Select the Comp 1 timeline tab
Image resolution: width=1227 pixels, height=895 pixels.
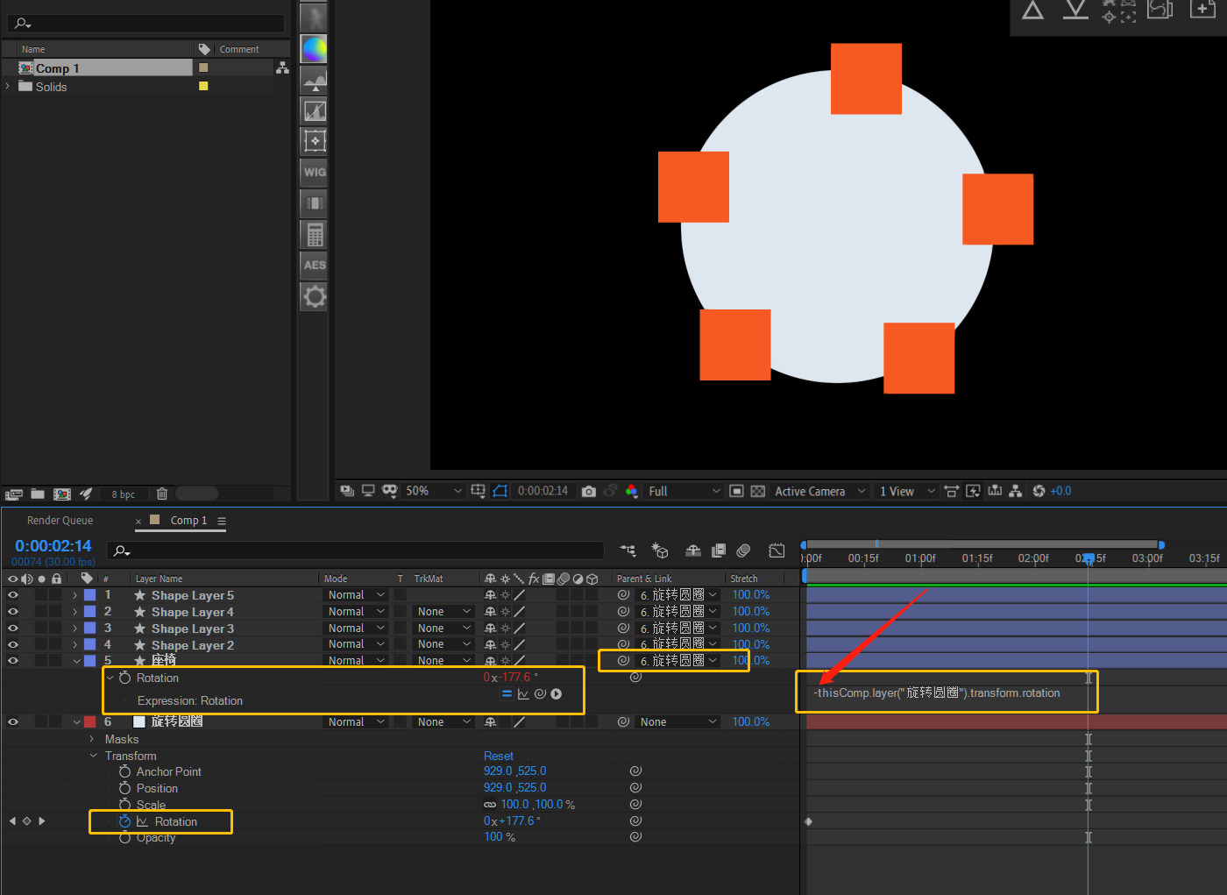click(x=188, y=521)
